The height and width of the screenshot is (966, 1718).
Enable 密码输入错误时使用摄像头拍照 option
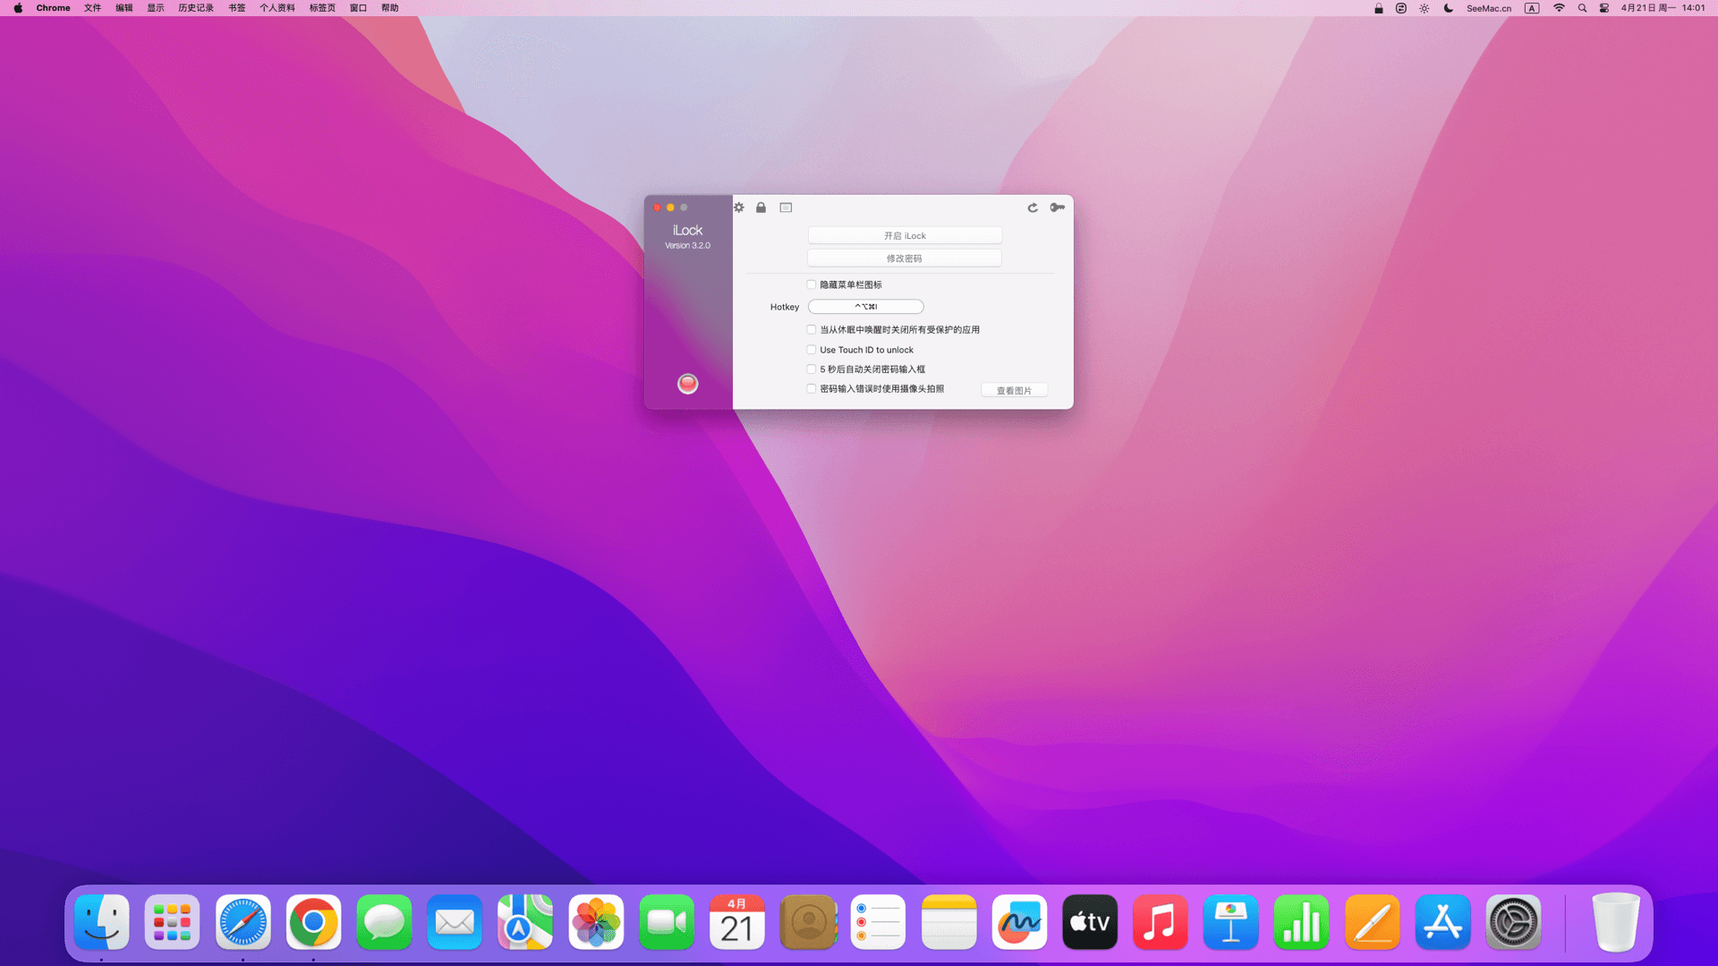(x=812, y=389)
